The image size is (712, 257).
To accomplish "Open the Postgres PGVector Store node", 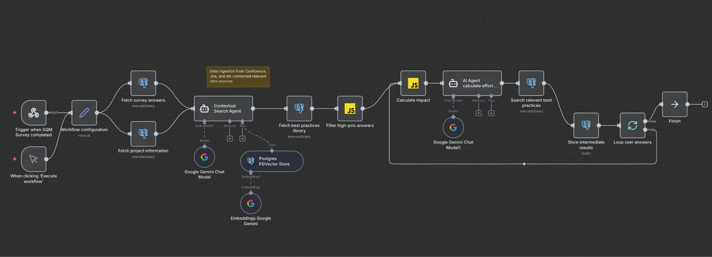I will pyautogui.click(x=272, y=161).
